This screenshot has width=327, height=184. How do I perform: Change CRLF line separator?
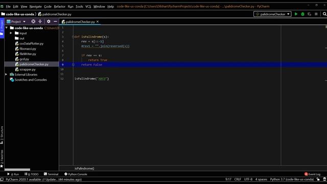pos(238,179)
